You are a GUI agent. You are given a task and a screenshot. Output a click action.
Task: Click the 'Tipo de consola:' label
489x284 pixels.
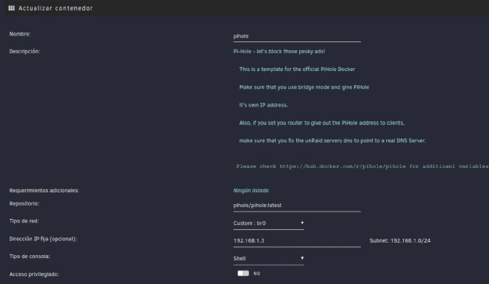(30, 257)
